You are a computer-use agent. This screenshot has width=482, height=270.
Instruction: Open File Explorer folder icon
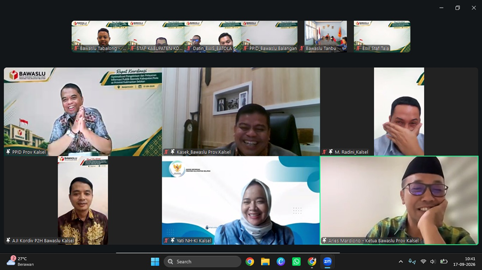(265, 261)
